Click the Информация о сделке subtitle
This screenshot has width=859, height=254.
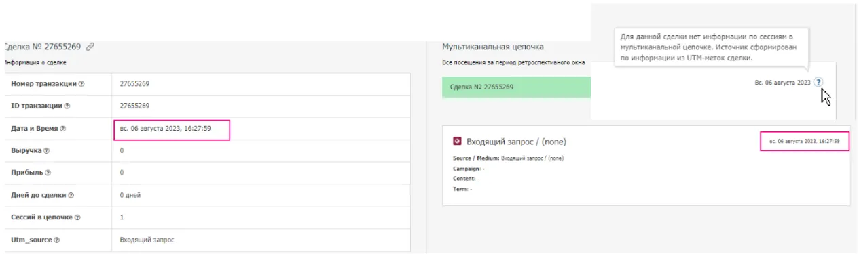click(35, 63)
